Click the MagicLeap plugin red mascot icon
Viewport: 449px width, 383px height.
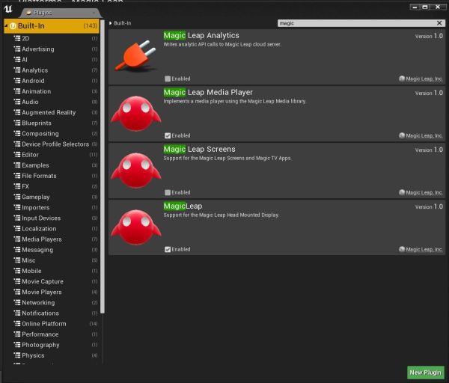coord(135,227)
